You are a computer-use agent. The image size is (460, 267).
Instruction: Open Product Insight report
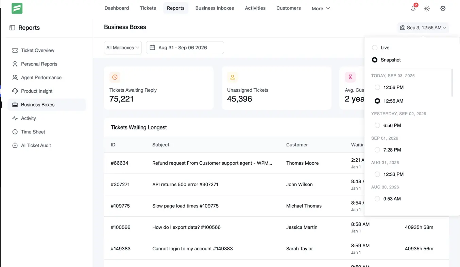[x=47, y=91]
